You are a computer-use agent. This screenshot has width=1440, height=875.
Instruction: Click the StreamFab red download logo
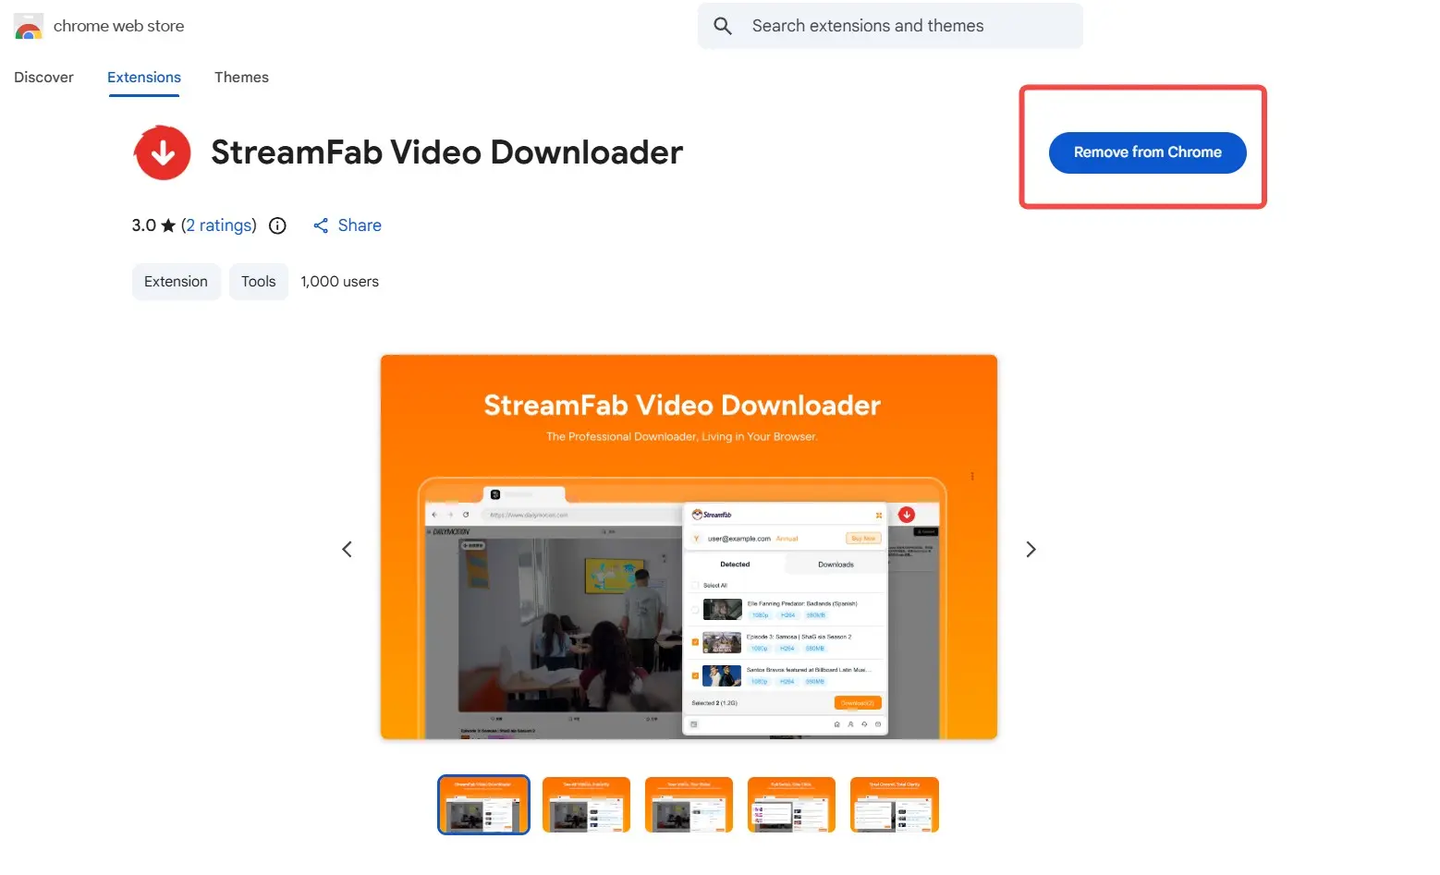163,152
